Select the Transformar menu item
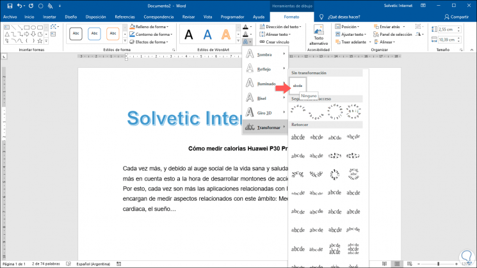Viewport: 477px width, 268px height. (265, 127)
